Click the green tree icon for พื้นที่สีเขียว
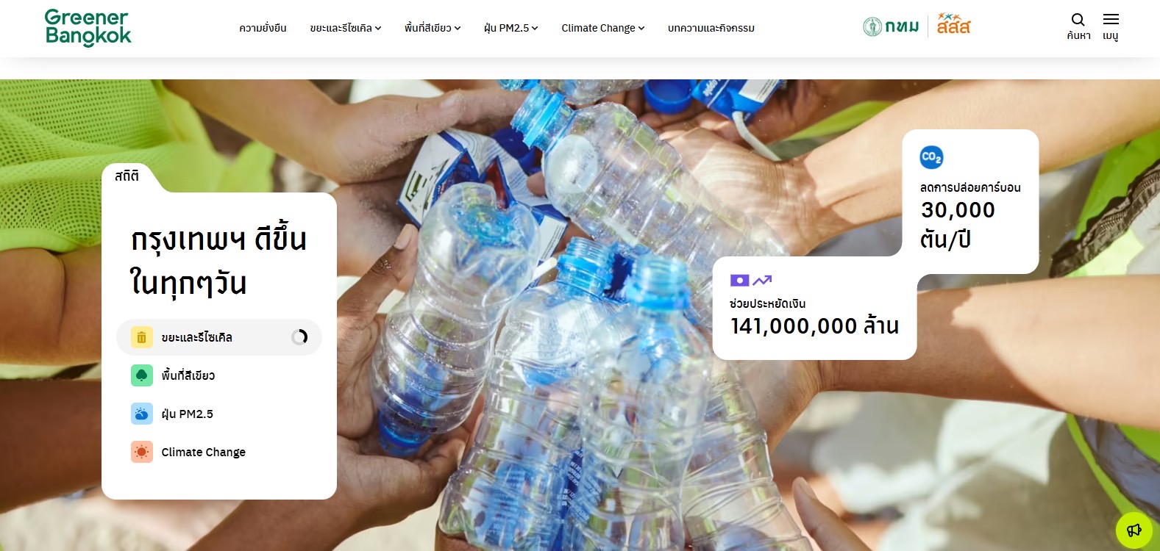The width and height of the screenshot is (1160, 551). pos(142,375)
